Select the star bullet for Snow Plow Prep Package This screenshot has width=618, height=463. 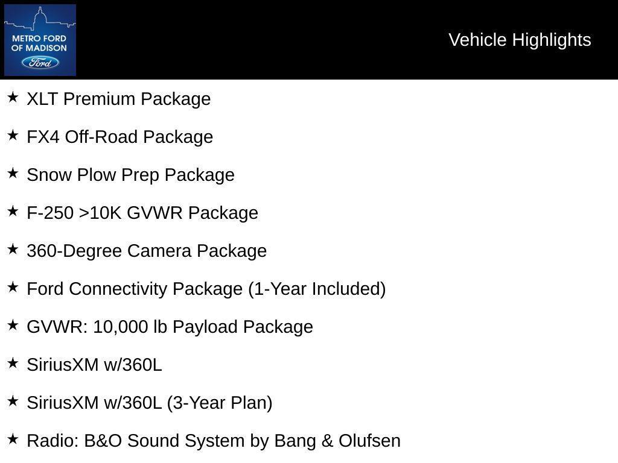click(x=13, y=173)
